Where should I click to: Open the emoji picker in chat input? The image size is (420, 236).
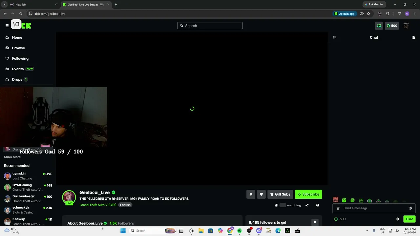[x=410, y=208]
